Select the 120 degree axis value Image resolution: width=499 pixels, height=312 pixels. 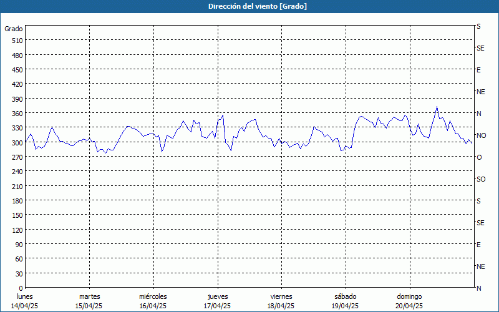coord(18,230)
